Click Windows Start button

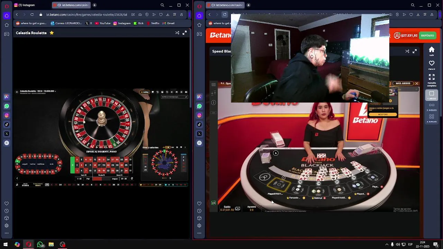point(5,245)
